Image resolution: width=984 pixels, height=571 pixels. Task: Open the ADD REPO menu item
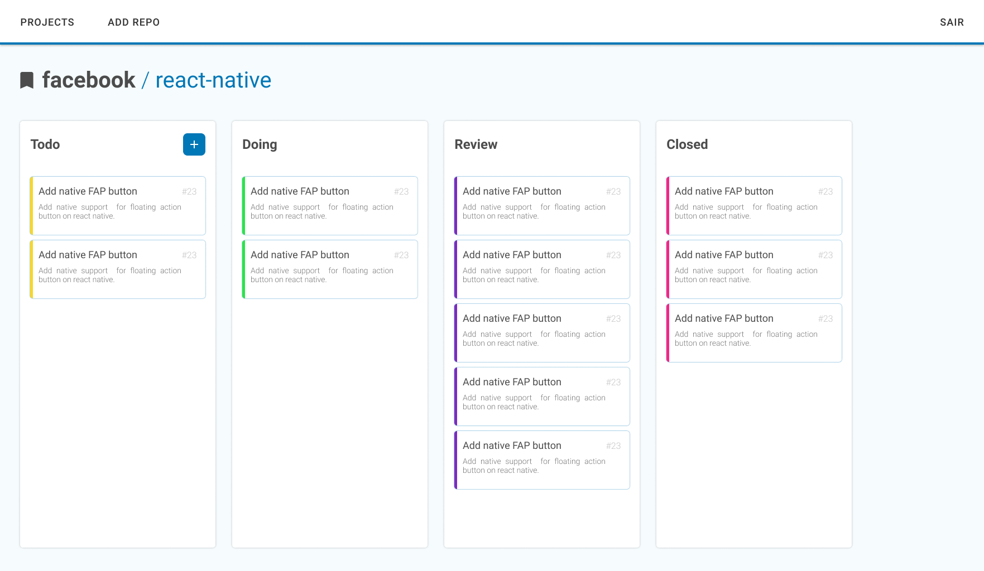[x=134, y=22]
